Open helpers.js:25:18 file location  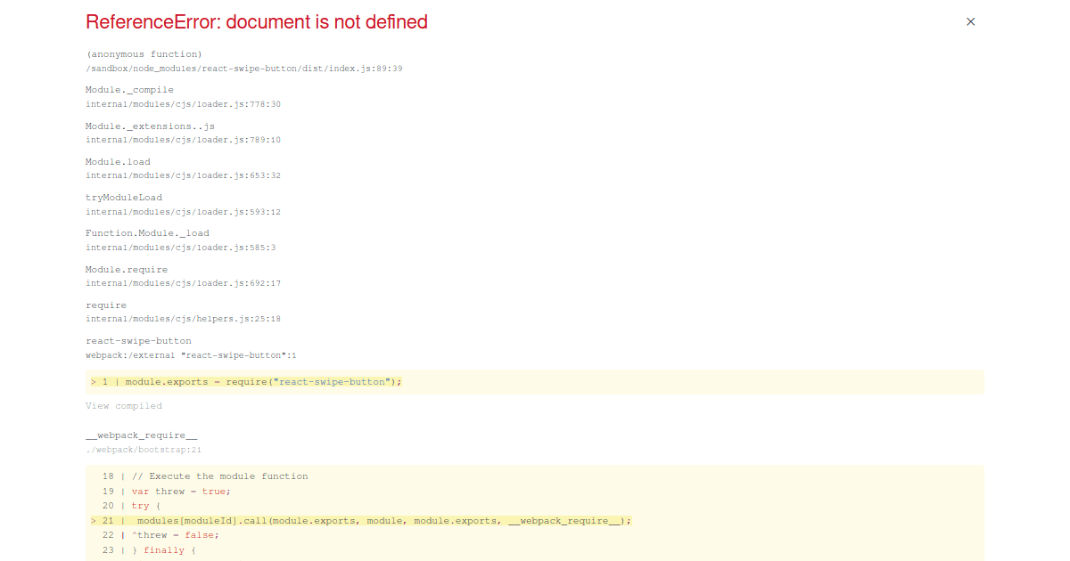[x=183, y=318]
